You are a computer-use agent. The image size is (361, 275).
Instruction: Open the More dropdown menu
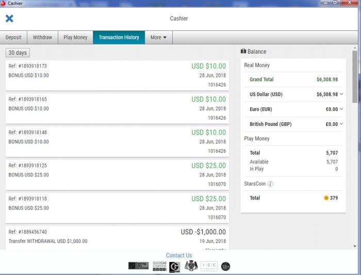(x=159, y=37)
